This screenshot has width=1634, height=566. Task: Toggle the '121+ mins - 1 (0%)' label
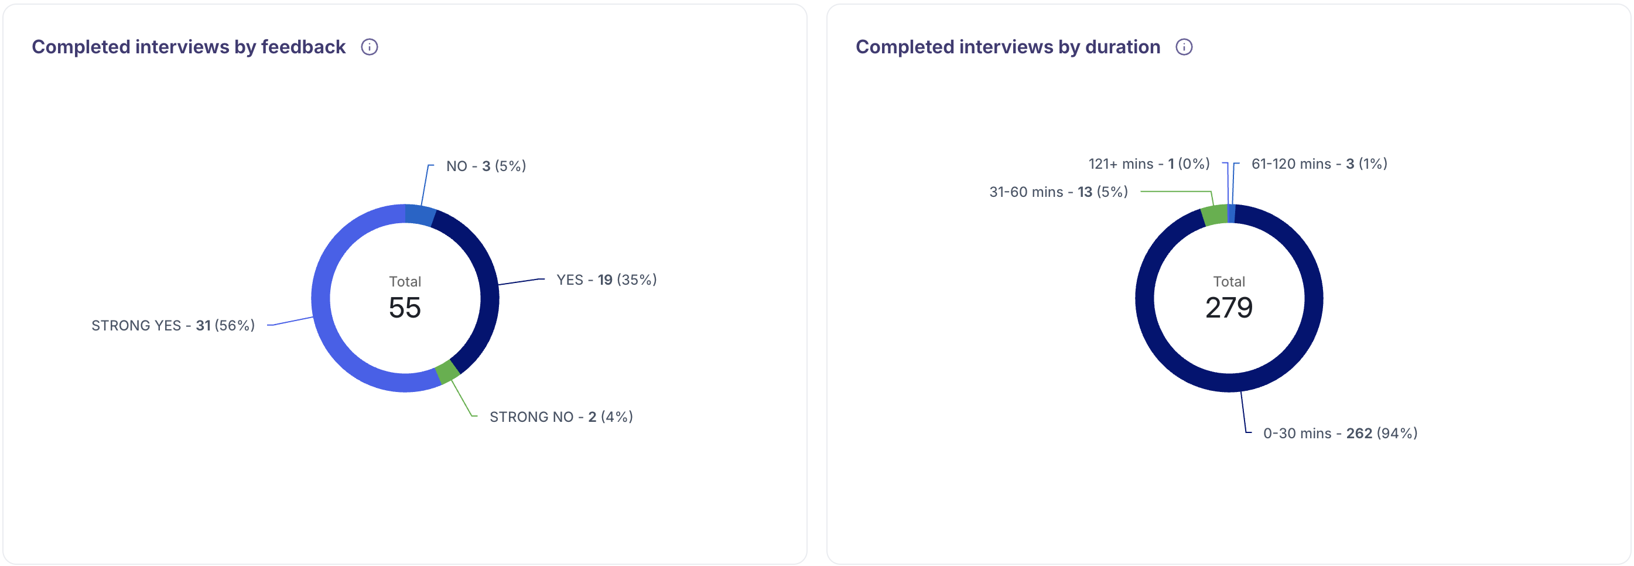pyautogui.click(x=1150, y=163)
